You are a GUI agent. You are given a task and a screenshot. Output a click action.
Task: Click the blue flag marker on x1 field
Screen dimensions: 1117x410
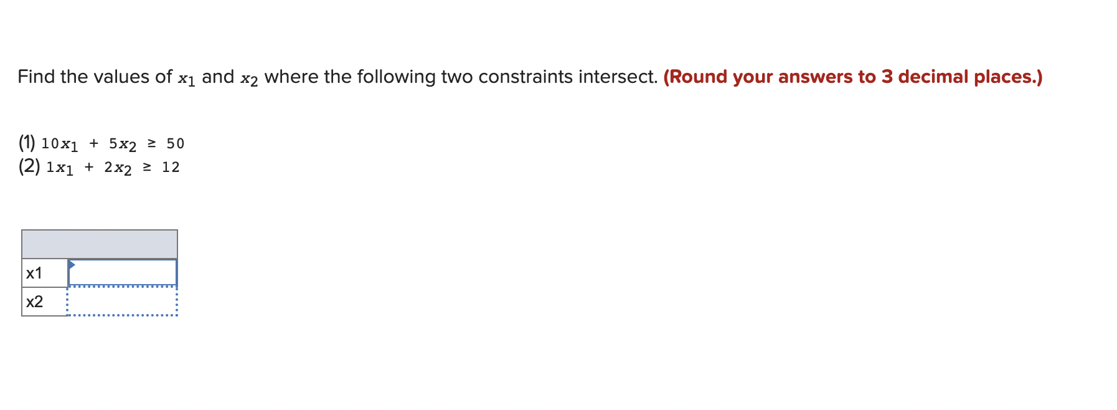tap(71, 265)
